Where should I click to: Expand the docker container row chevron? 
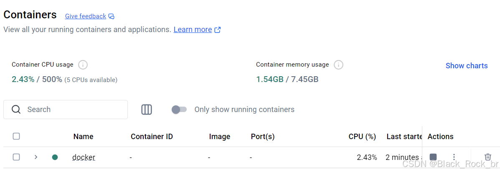tap(36, 157)
